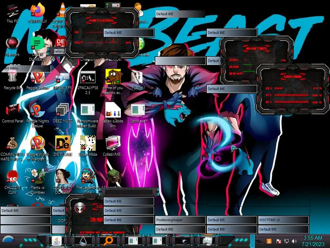
Task: Open the green D FOR DUMBASS shortcut
Action: click(37, 48)
